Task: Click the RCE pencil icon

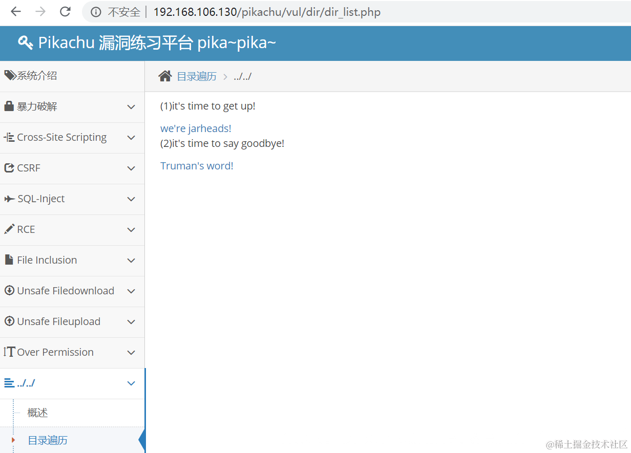Action: [x=9, y=229]
